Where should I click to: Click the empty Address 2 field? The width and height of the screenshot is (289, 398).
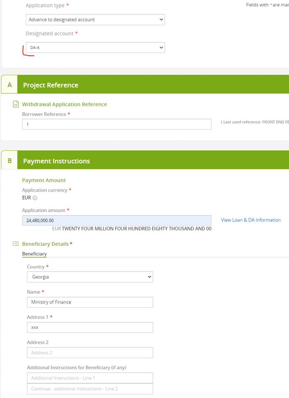point(90,352)
